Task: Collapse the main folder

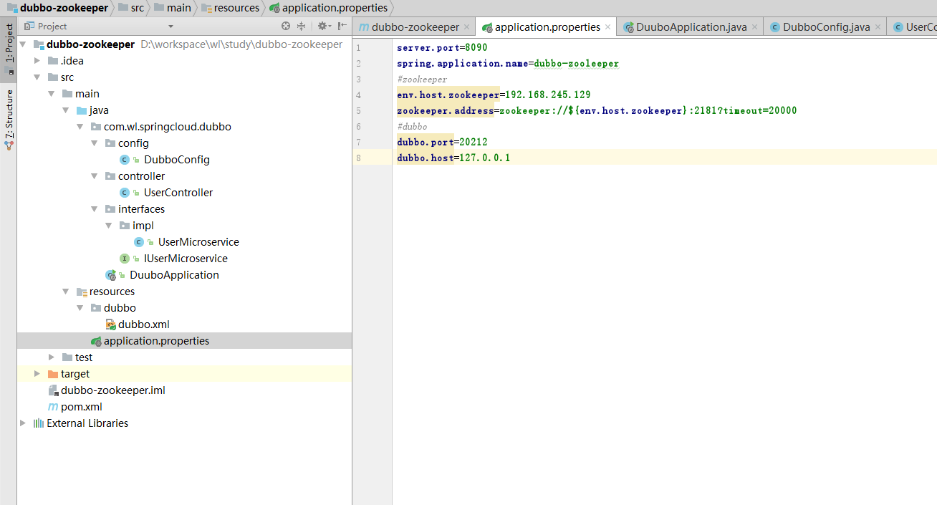Action: tap(52, 94)
